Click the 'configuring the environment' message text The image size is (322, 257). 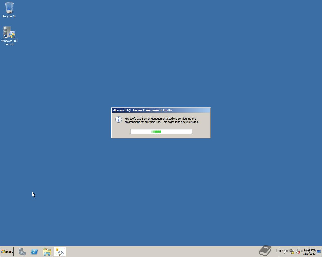pos(162,120)
